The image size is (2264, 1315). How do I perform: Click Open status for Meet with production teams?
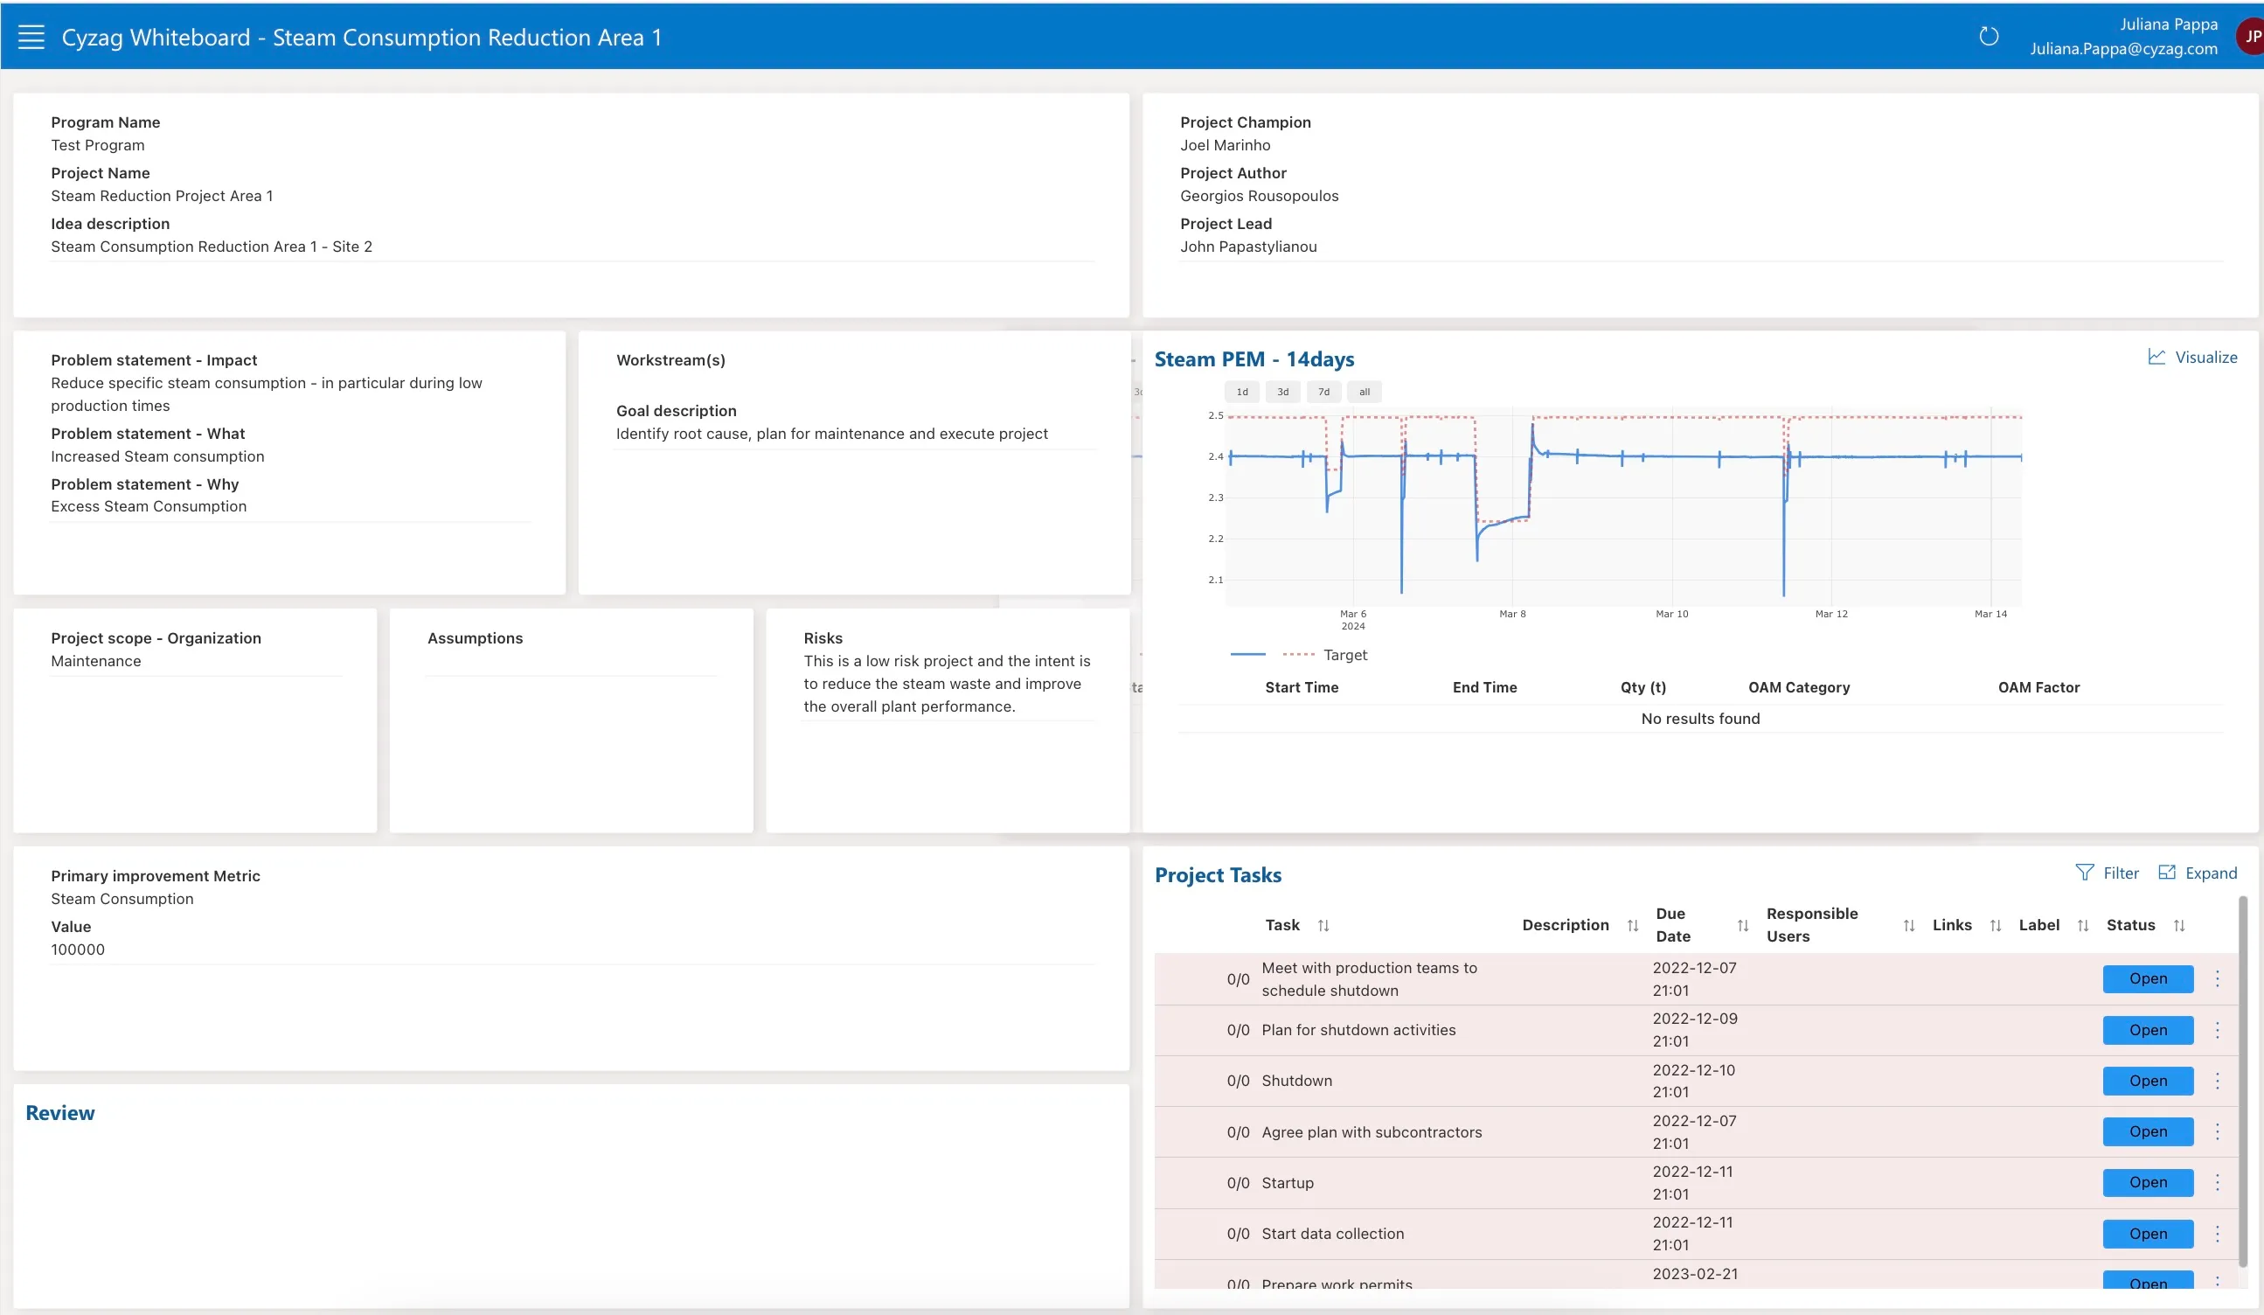coord(2147,979)
